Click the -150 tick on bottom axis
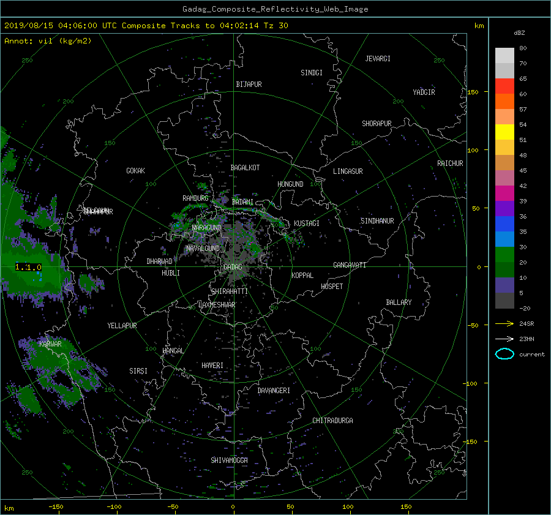Viewport: 551px width, 515px height. point(56,506)
